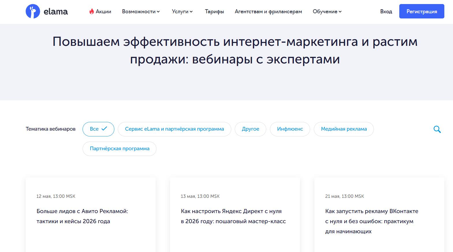This screenshot has width=453, height=252.
Task: Expand the Услуги dropdown menu
Action: pos(182,12)
